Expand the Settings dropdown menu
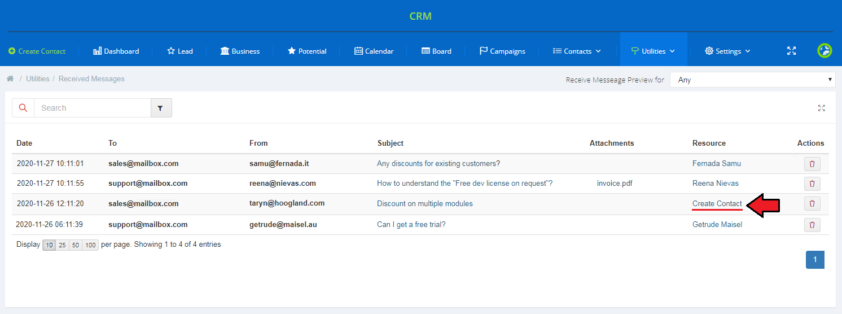Screen dimensions: 842x314 point(728,51)
